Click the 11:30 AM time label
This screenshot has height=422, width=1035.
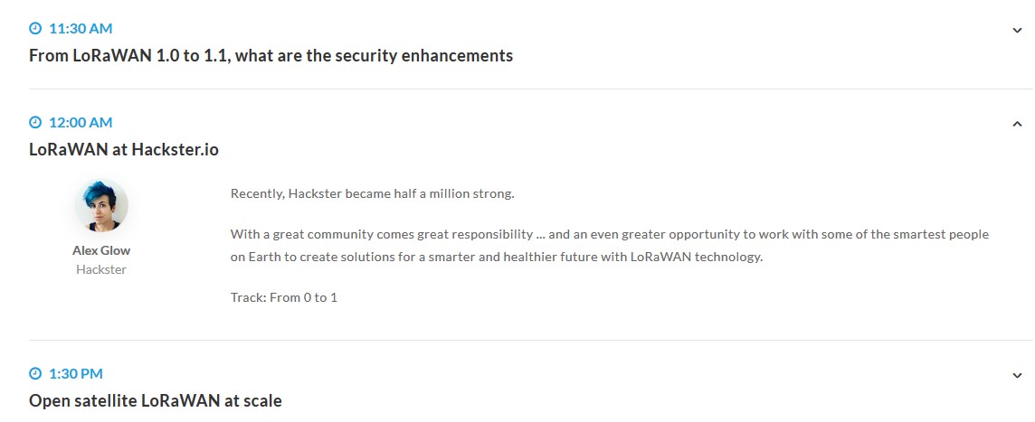coord(81,29)
